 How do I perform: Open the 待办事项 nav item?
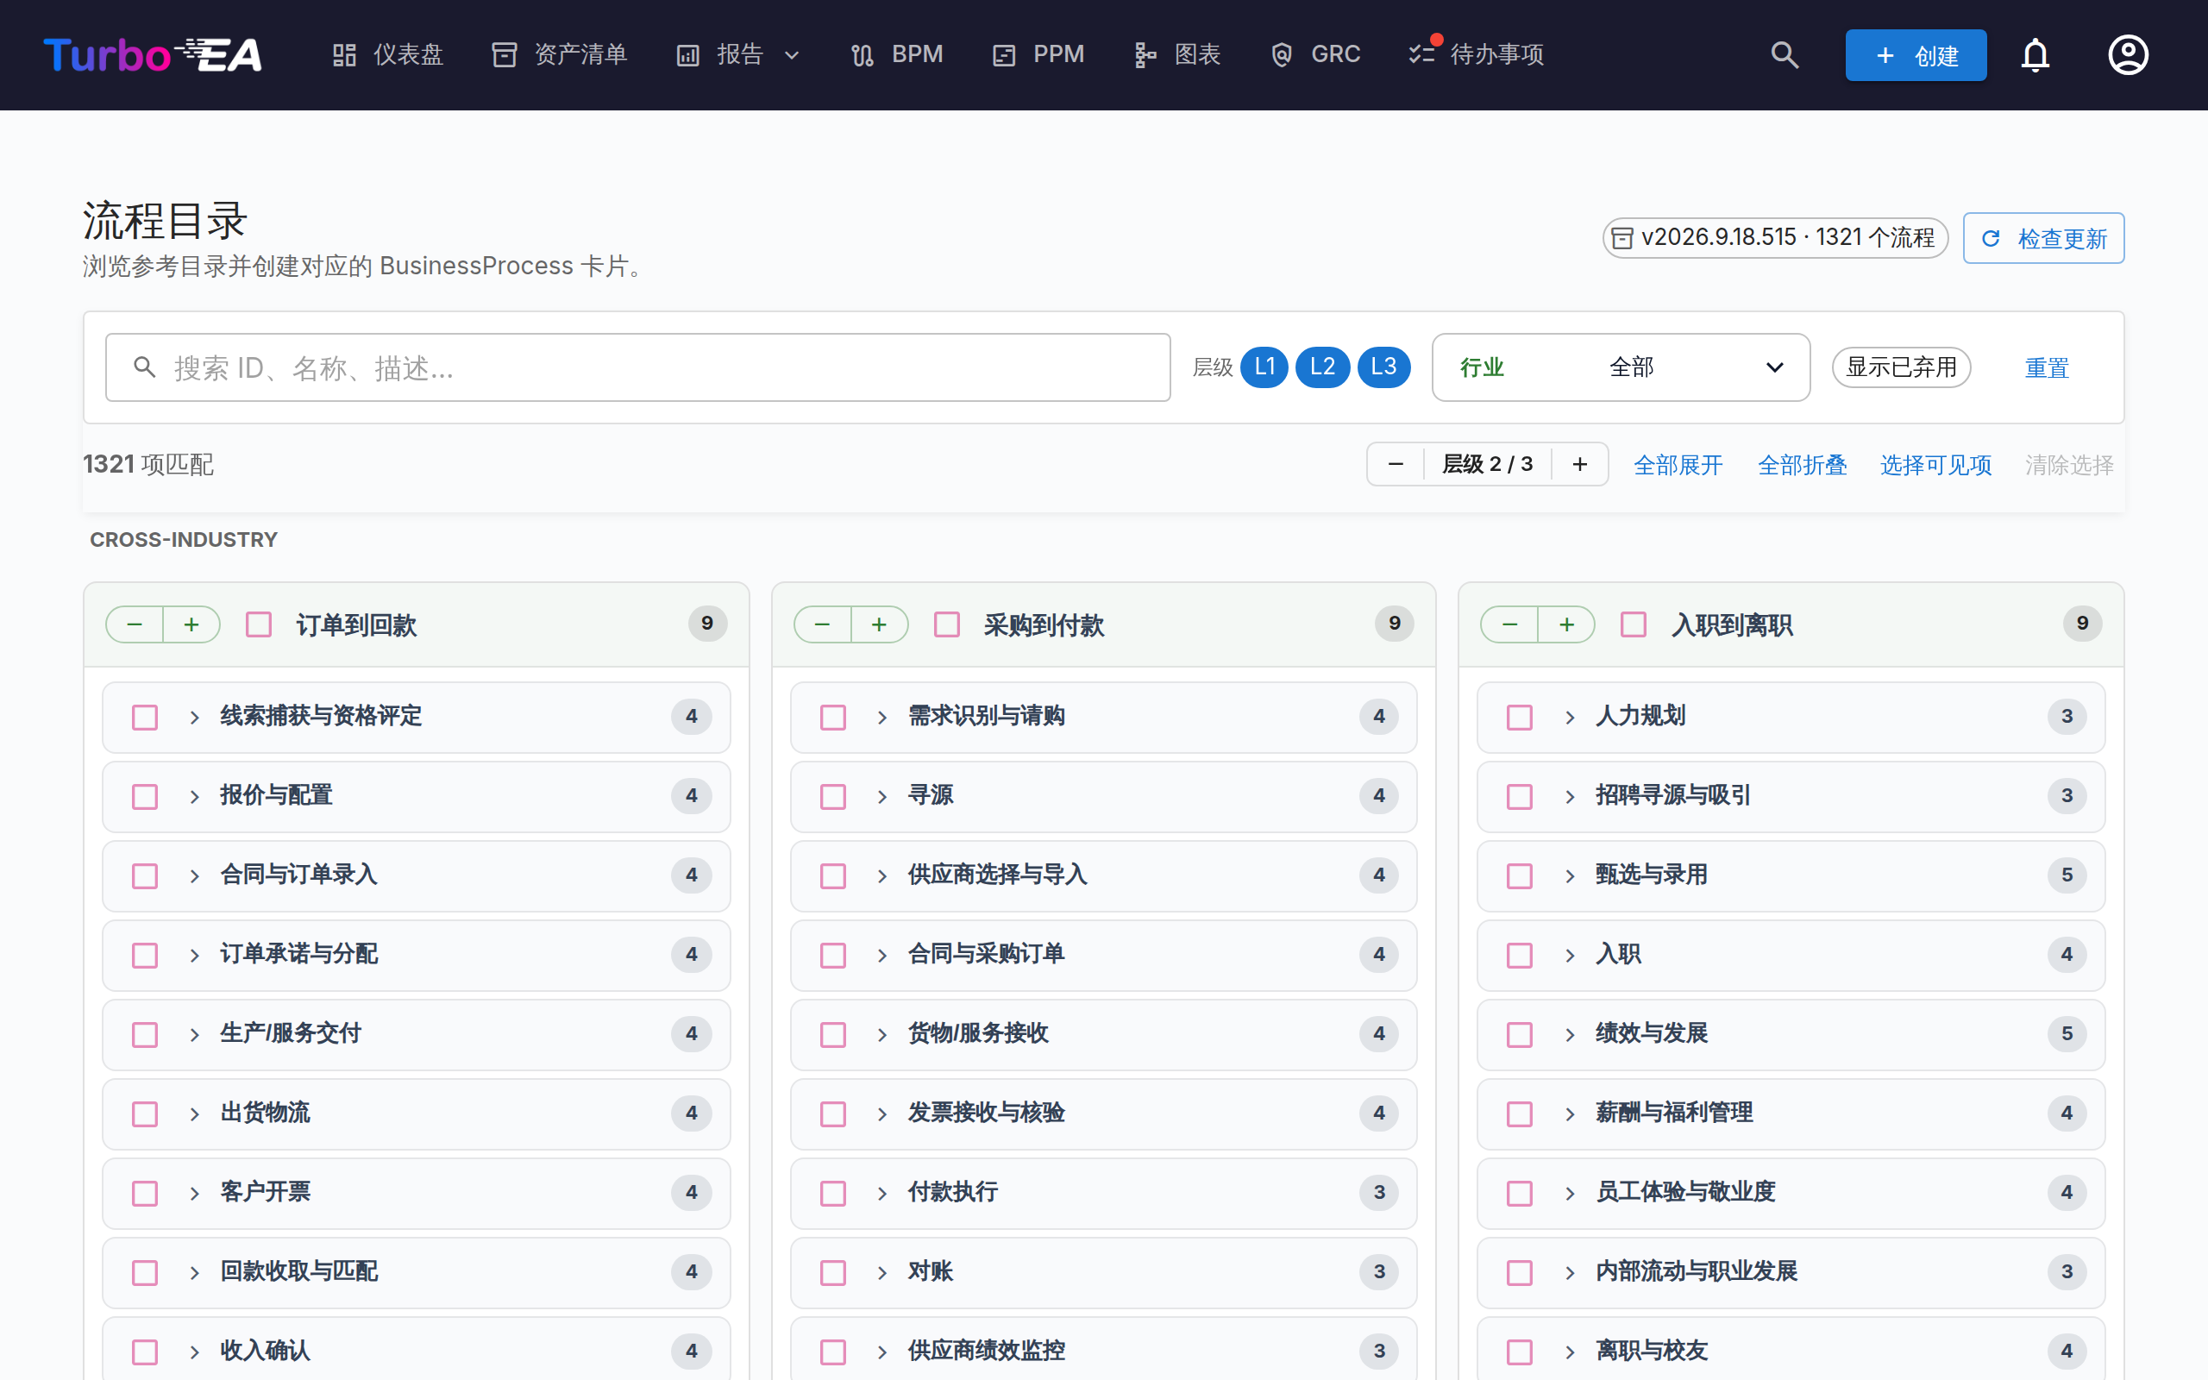1477,54
